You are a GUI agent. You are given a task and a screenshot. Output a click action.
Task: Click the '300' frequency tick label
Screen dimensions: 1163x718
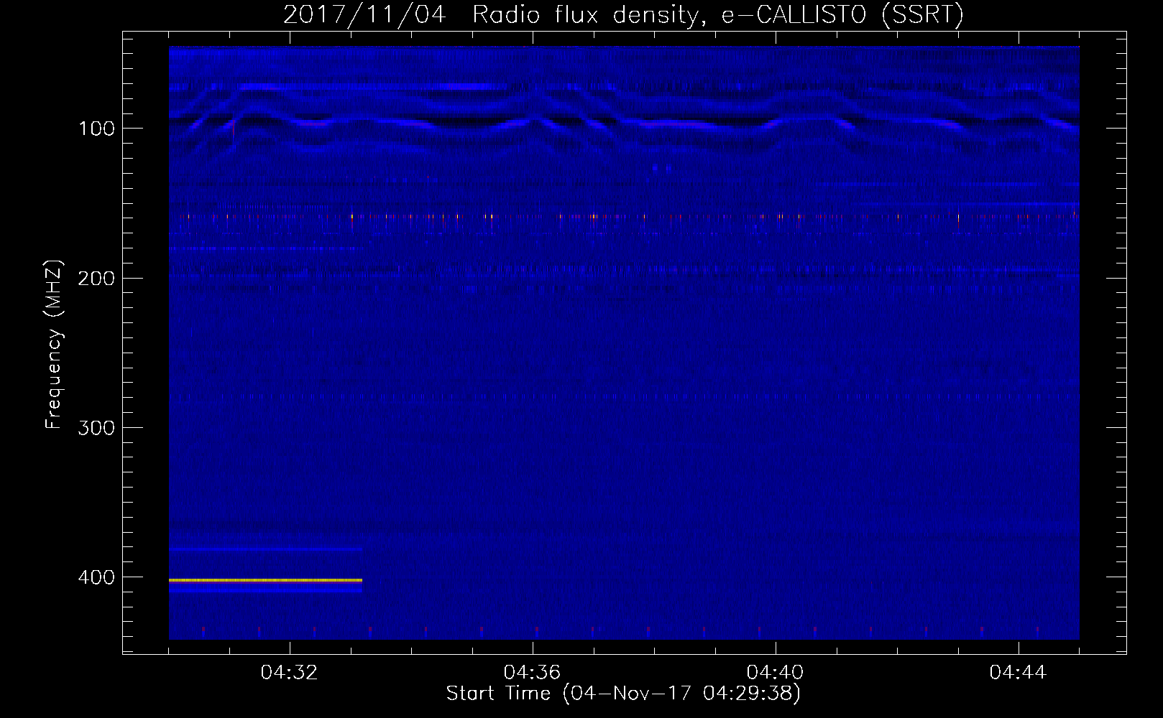click(96, 428)
